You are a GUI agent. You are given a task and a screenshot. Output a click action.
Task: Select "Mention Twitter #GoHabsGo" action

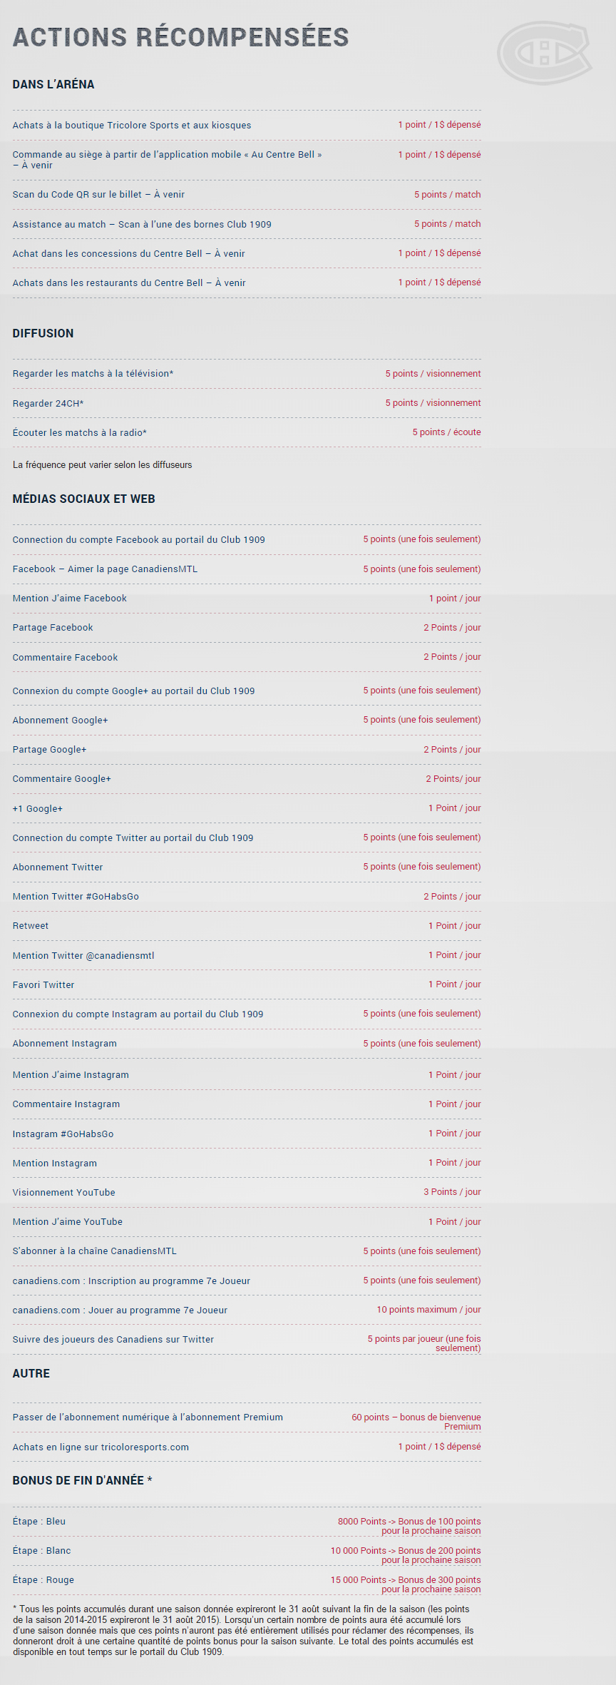76,897
